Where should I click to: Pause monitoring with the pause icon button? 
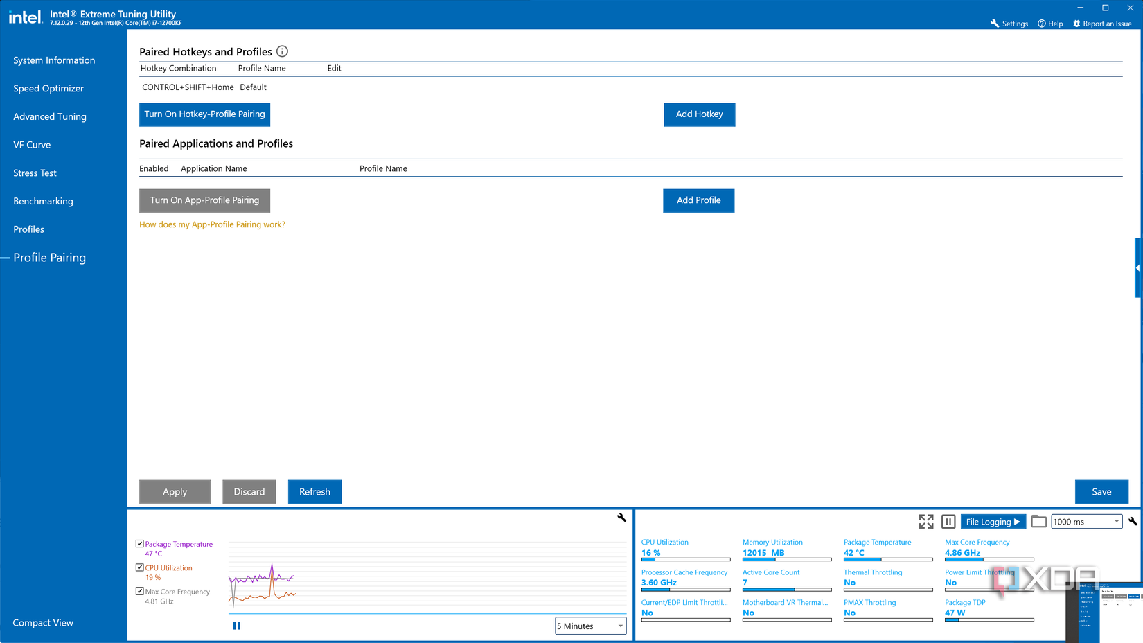click(948, 522)
